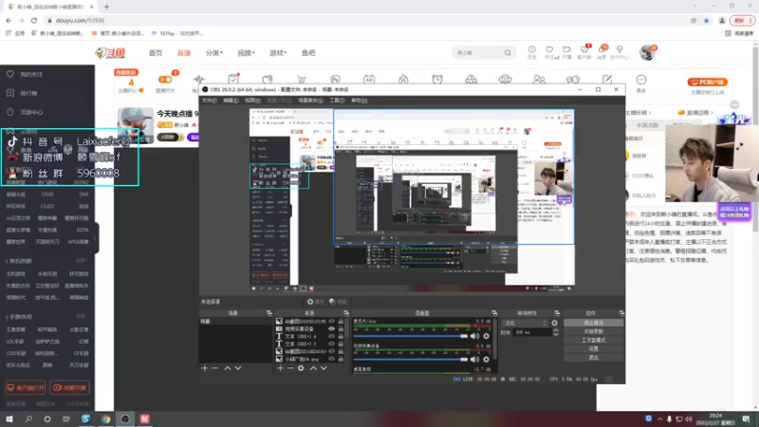This screenshot has width=759, height=427.
Task: Toggle lock on 文本 (GDI+) 4 source
Action: click(341, 336)
